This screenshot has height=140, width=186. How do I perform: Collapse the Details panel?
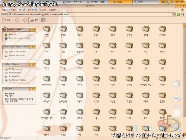[x=33, y=89]
